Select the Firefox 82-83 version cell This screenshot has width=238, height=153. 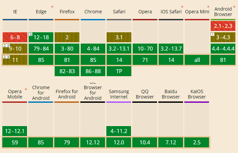point(67,71)
